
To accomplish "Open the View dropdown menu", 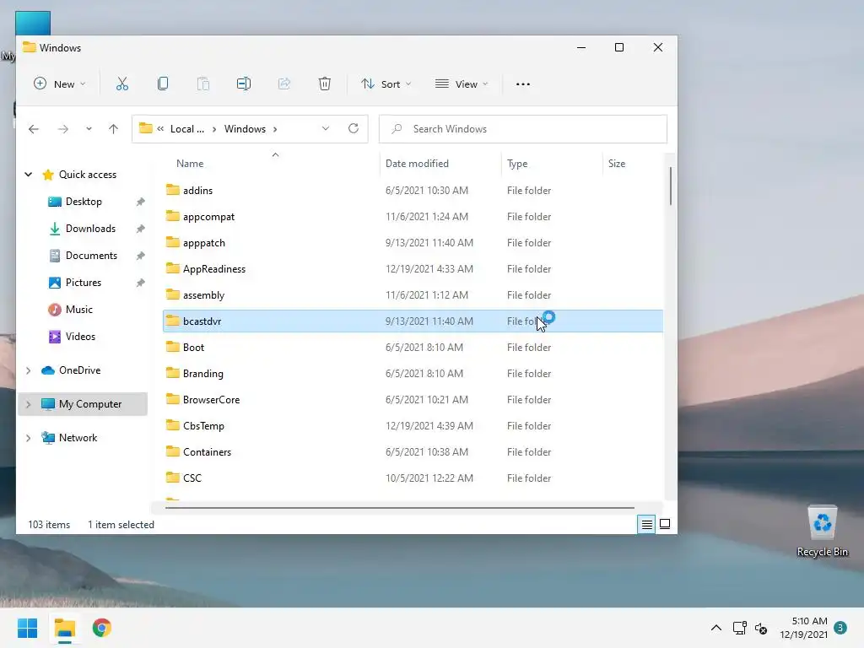I will pyautogui.click(x=462, y=84).
